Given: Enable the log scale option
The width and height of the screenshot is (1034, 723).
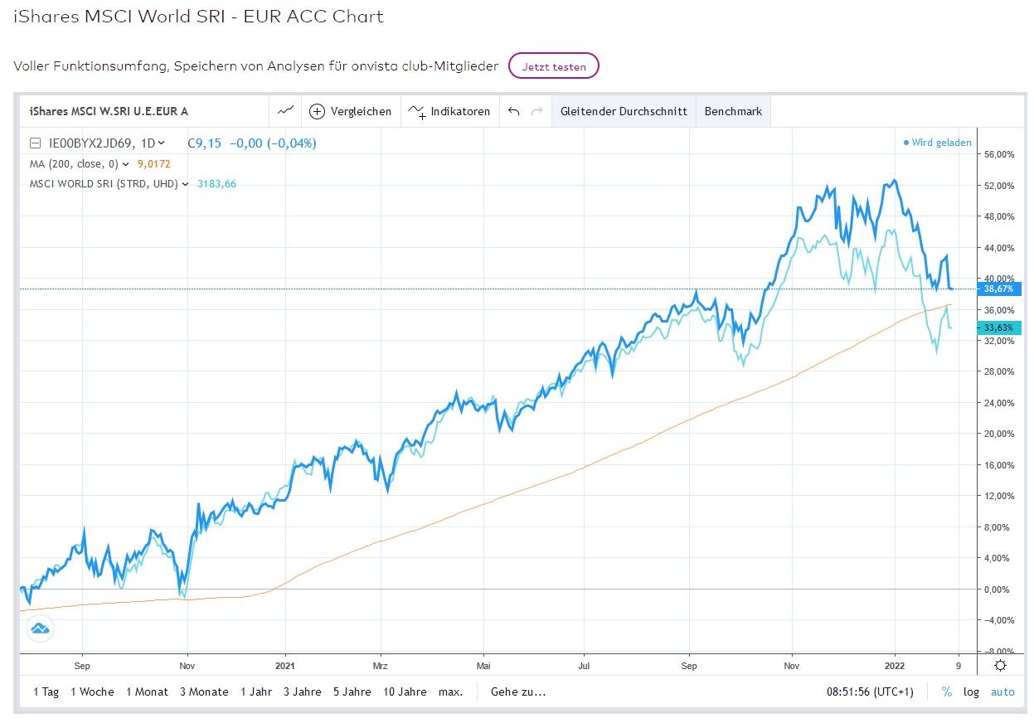Looking at the screenshot, I should pyautogui.click(x=971, y=691).
